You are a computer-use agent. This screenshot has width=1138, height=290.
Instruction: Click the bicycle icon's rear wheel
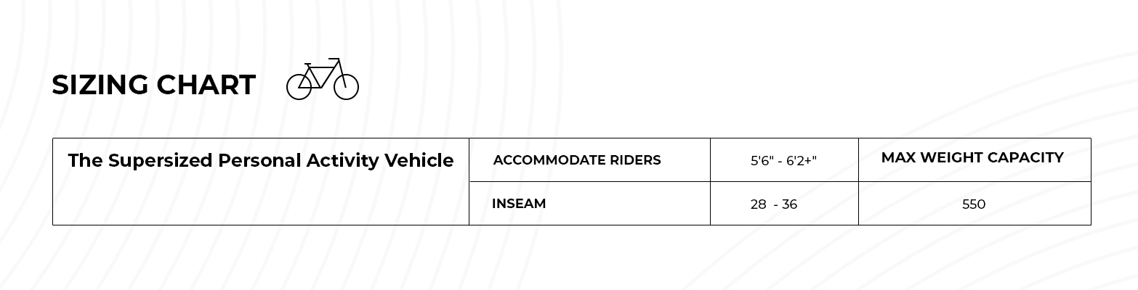(299, 87)
